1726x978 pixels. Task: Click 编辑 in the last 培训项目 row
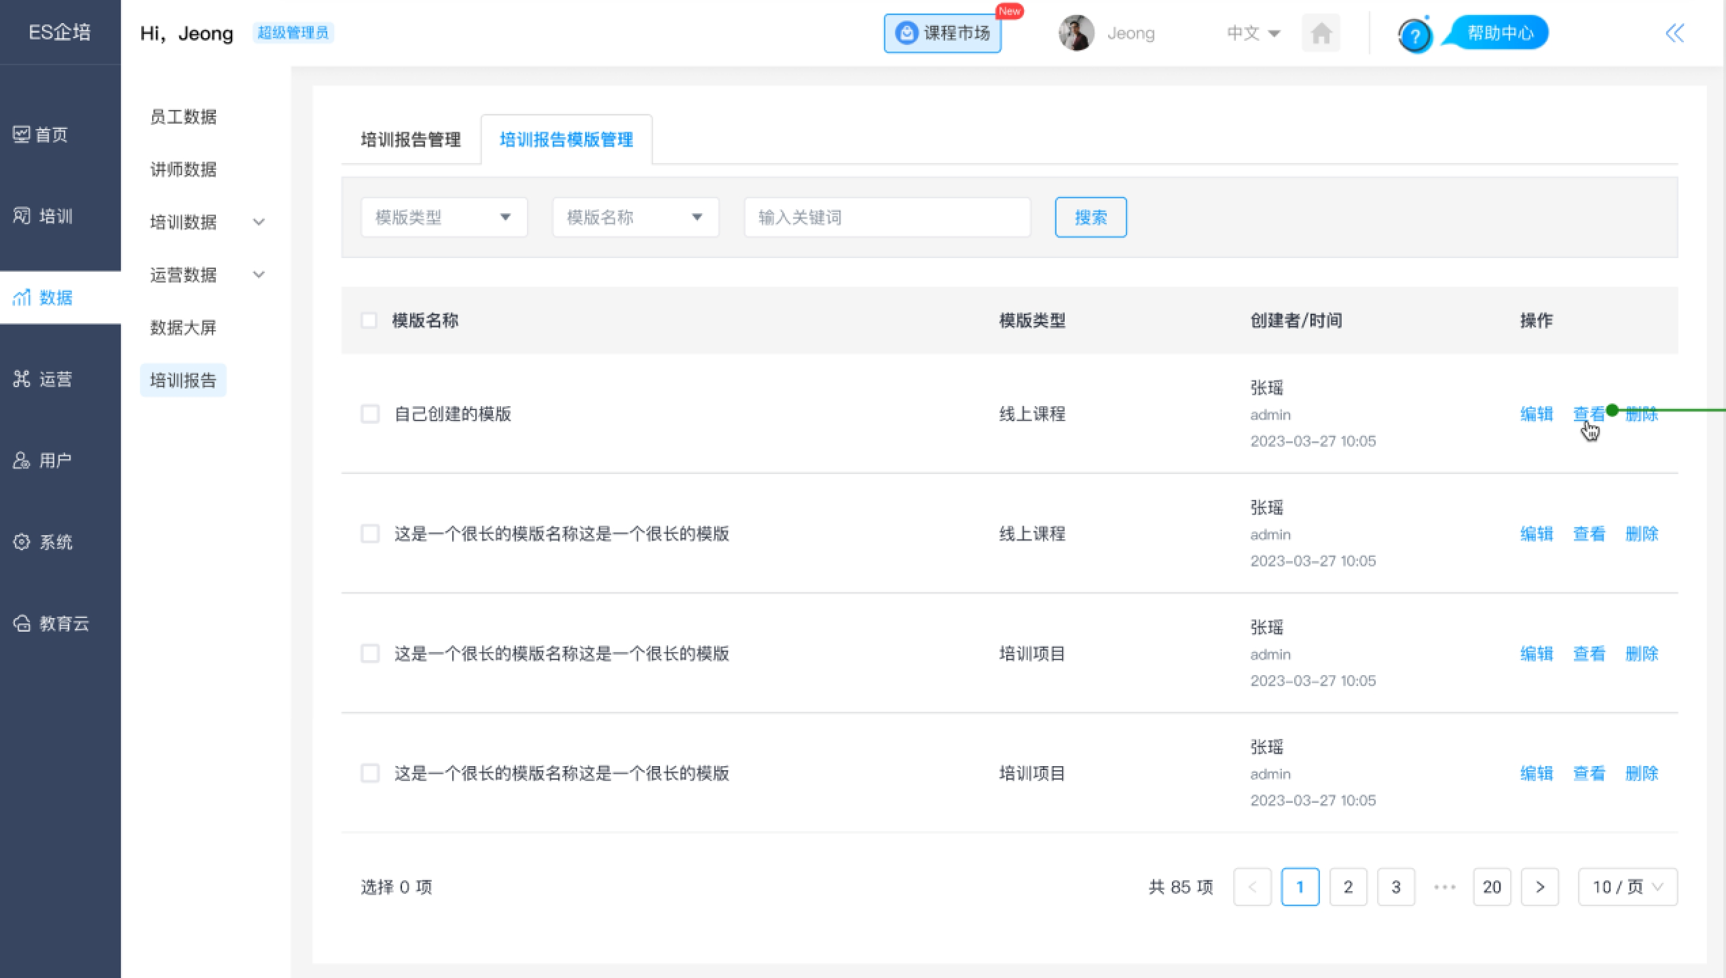[1537, 773]
